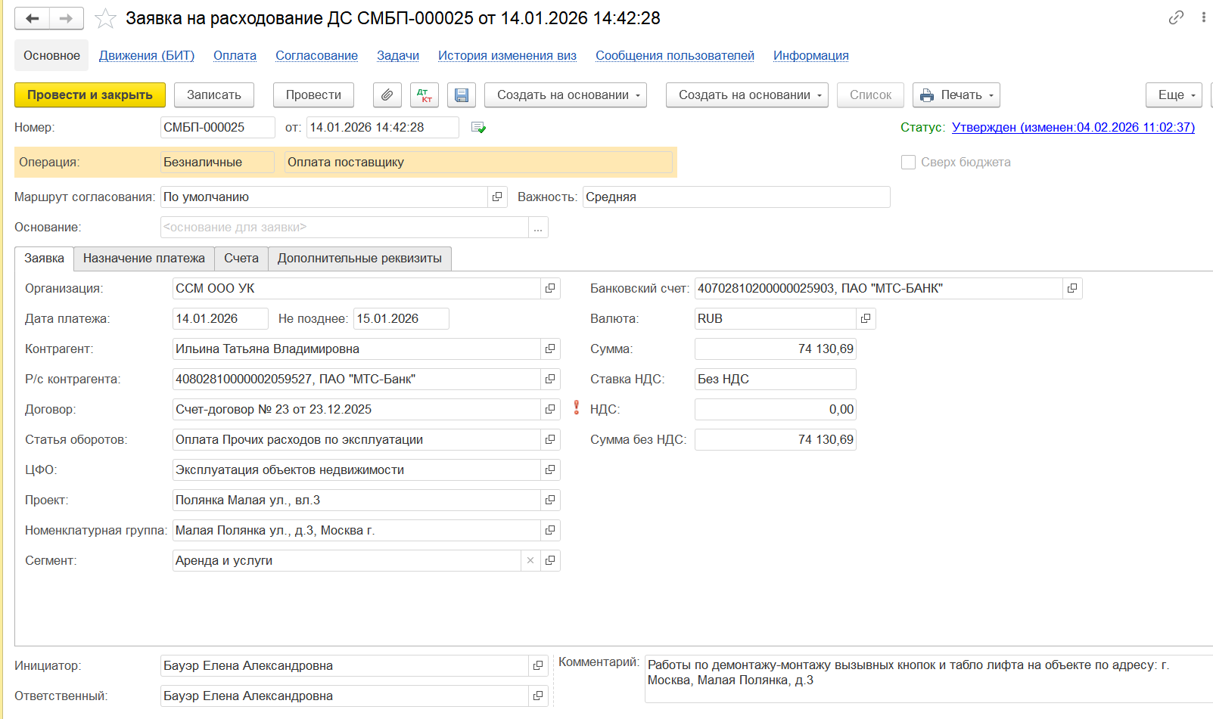Screen dimensions: 1213x719
Task: Click into the Комментарий text box
Action: [928, 679]
